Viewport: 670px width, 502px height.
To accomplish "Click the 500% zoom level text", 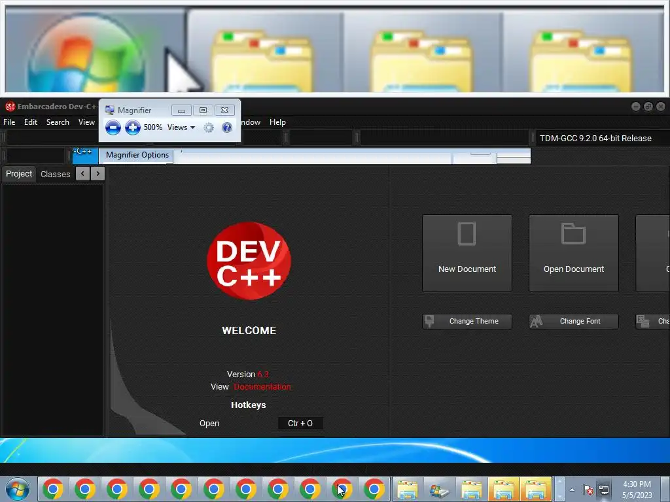I will 153,127.
